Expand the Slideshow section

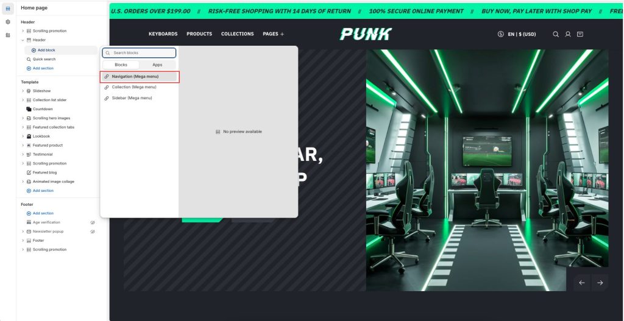click(23, 91)
